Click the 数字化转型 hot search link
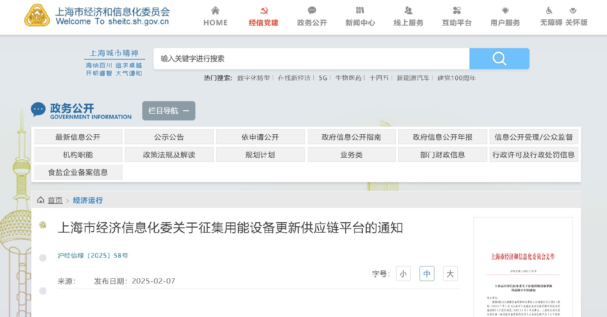607x317 pixels. click(x=254, y=78)
